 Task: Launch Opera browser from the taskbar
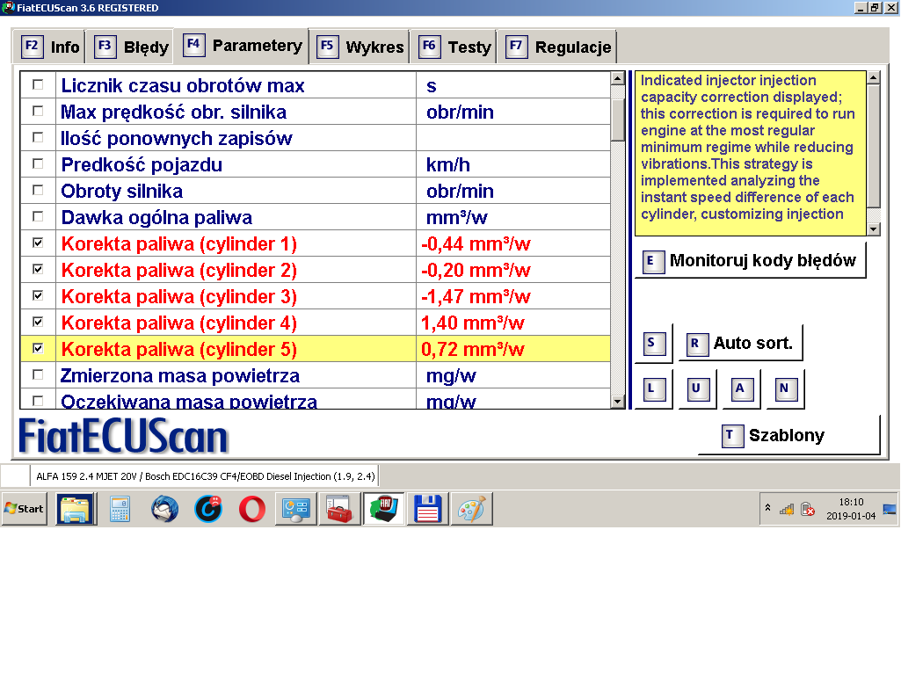pos(251,509)
